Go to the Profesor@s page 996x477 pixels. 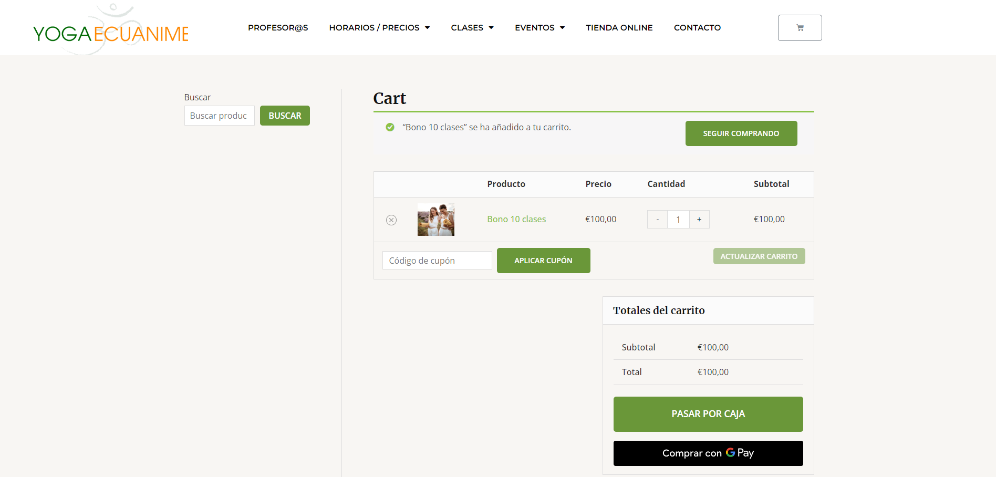coord(278,28)
